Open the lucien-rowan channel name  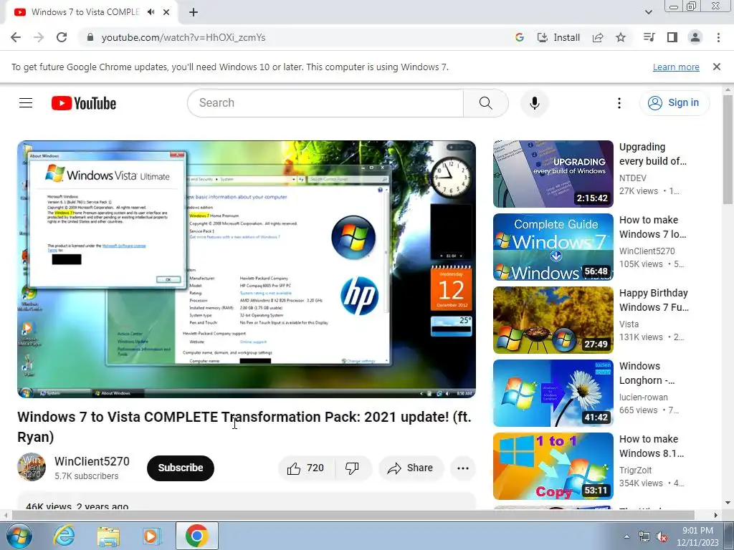(x=643, y=397)
